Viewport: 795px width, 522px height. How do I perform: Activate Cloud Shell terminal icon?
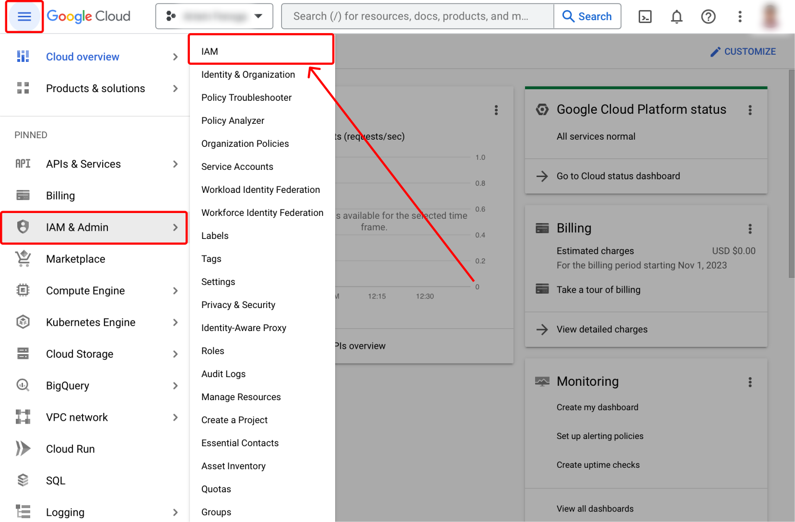645,17
